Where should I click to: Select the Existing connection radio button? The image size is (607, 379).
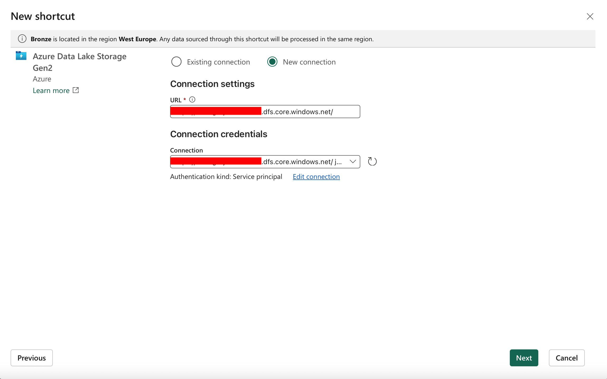(176, 62)
